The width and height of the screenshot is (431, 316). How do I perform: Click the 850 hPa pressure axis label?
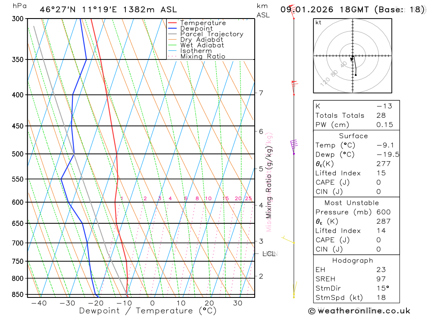click(x=18, y=294)
